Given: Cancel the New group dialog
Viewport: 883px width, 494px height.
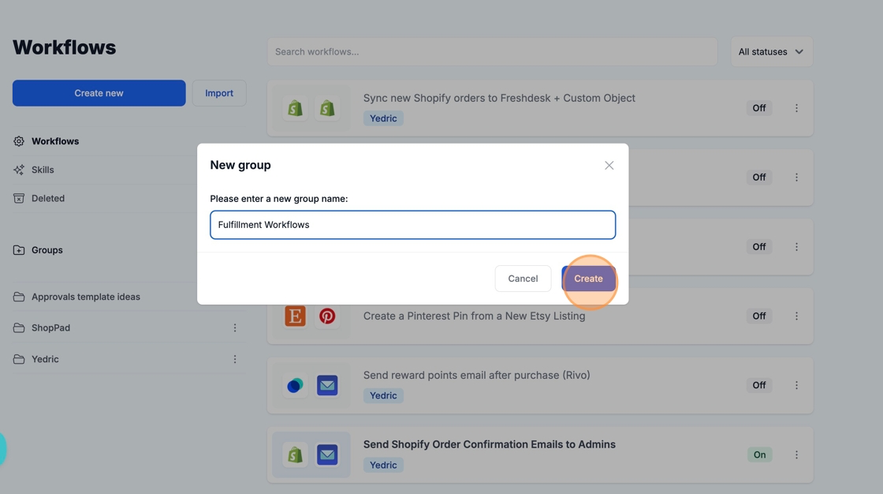Looking at the screenshot, I should click(523, 279).
